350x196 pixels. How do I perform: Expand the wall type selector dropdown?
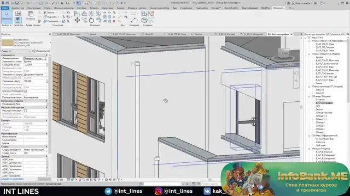(50, 42)
